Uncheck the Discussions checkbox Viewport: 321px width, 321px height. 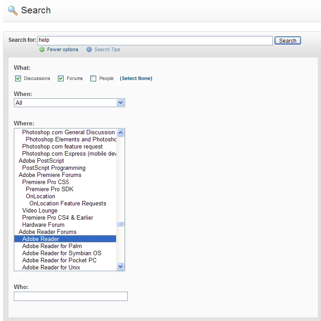pyautogui.click(x=18, y=78)
